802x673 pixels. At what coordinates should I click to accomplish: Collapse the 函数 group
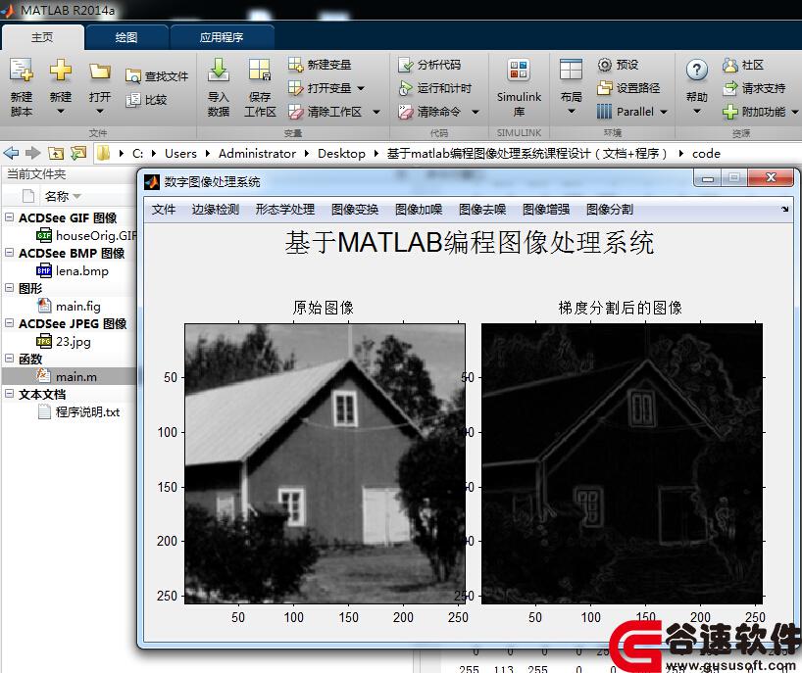point(9,358)
